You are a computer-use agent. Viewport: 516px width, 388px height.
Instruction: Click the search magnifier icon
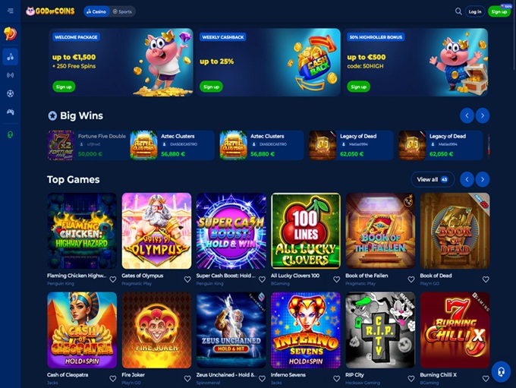[x=458, y=11]
